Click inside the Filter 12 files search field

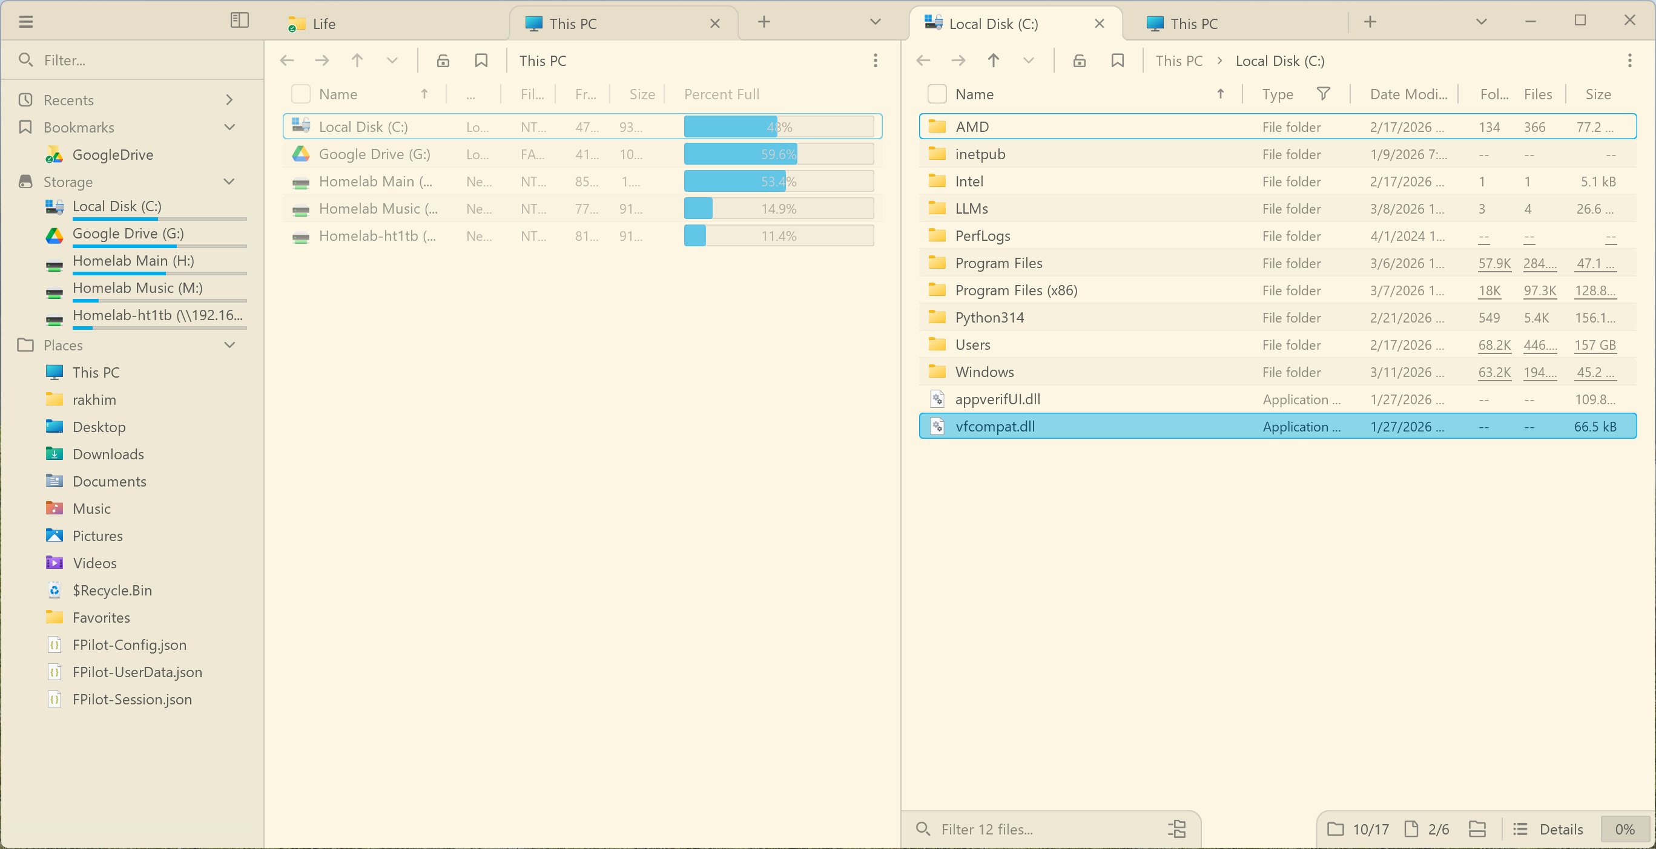tap(1029, 828)
